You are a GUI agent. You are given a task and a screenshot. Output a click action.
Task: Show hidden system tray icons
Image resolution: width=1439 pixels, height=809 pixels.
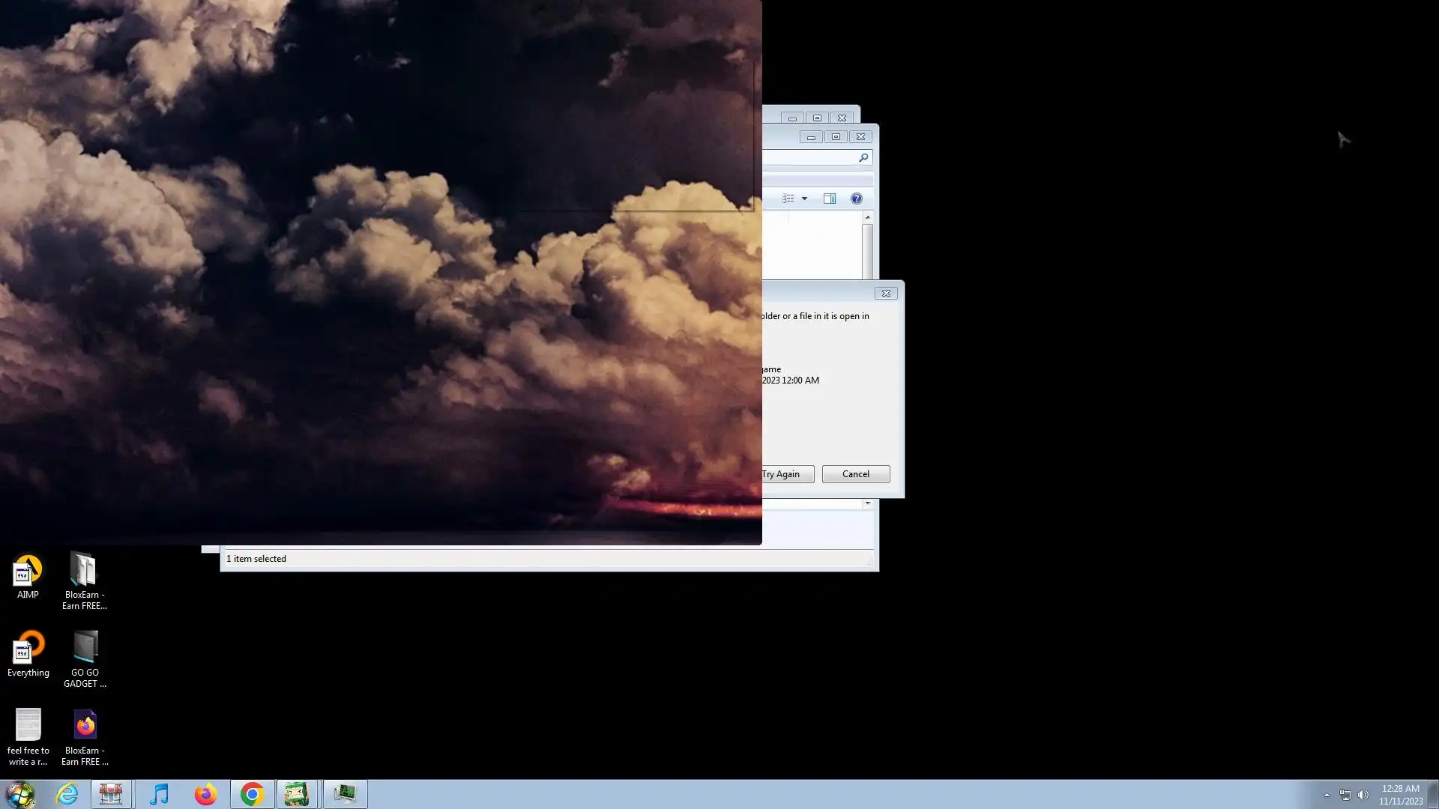coord(1327,795)
